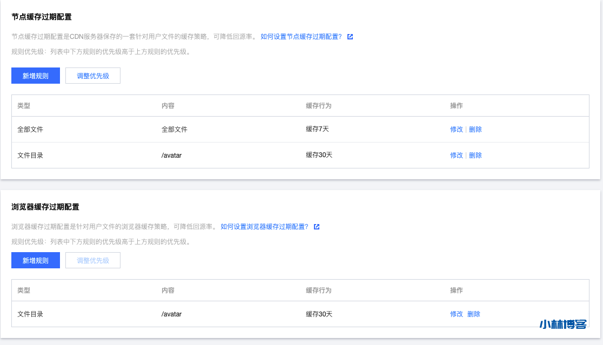Image resolution: width=603 pixels, height=345 pixels.
Task: Select the 类型 column header in node cache table
Action: (23, 105)
